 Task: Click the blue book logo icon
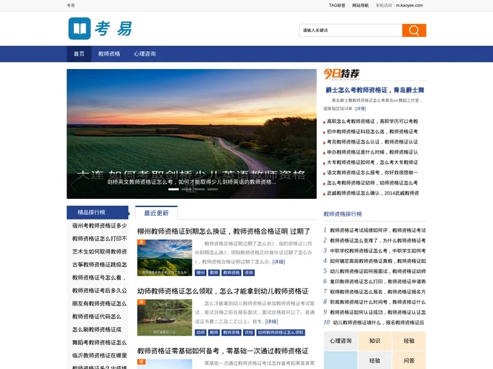tap(79, 29)
